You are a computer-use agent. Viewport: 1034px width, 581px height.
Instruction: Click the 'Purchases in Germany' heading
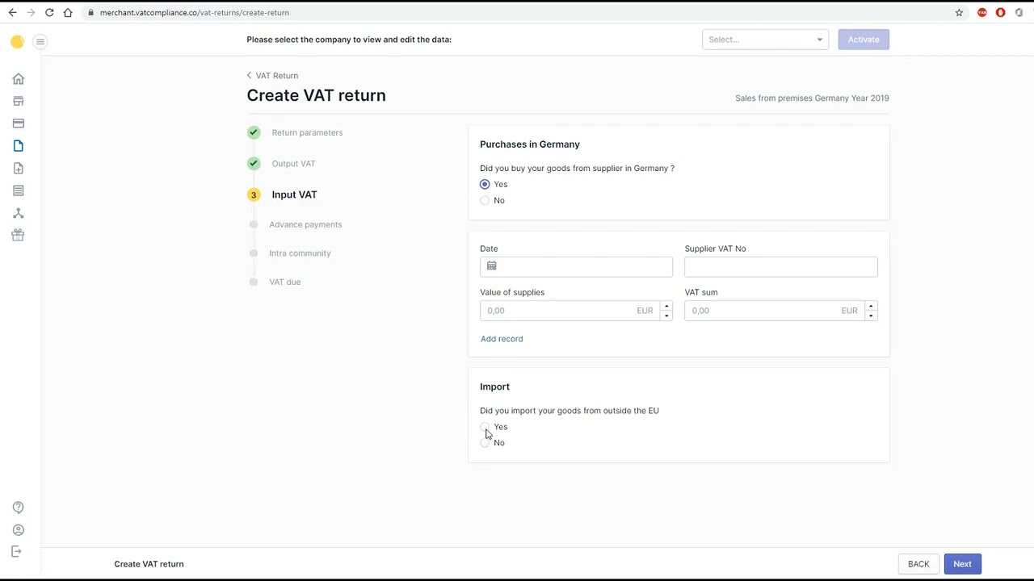coord(530,144)
